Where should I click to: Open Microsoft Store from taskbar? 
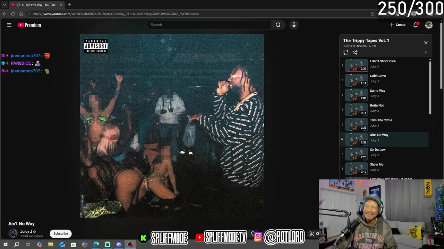[x=74, y=245]
